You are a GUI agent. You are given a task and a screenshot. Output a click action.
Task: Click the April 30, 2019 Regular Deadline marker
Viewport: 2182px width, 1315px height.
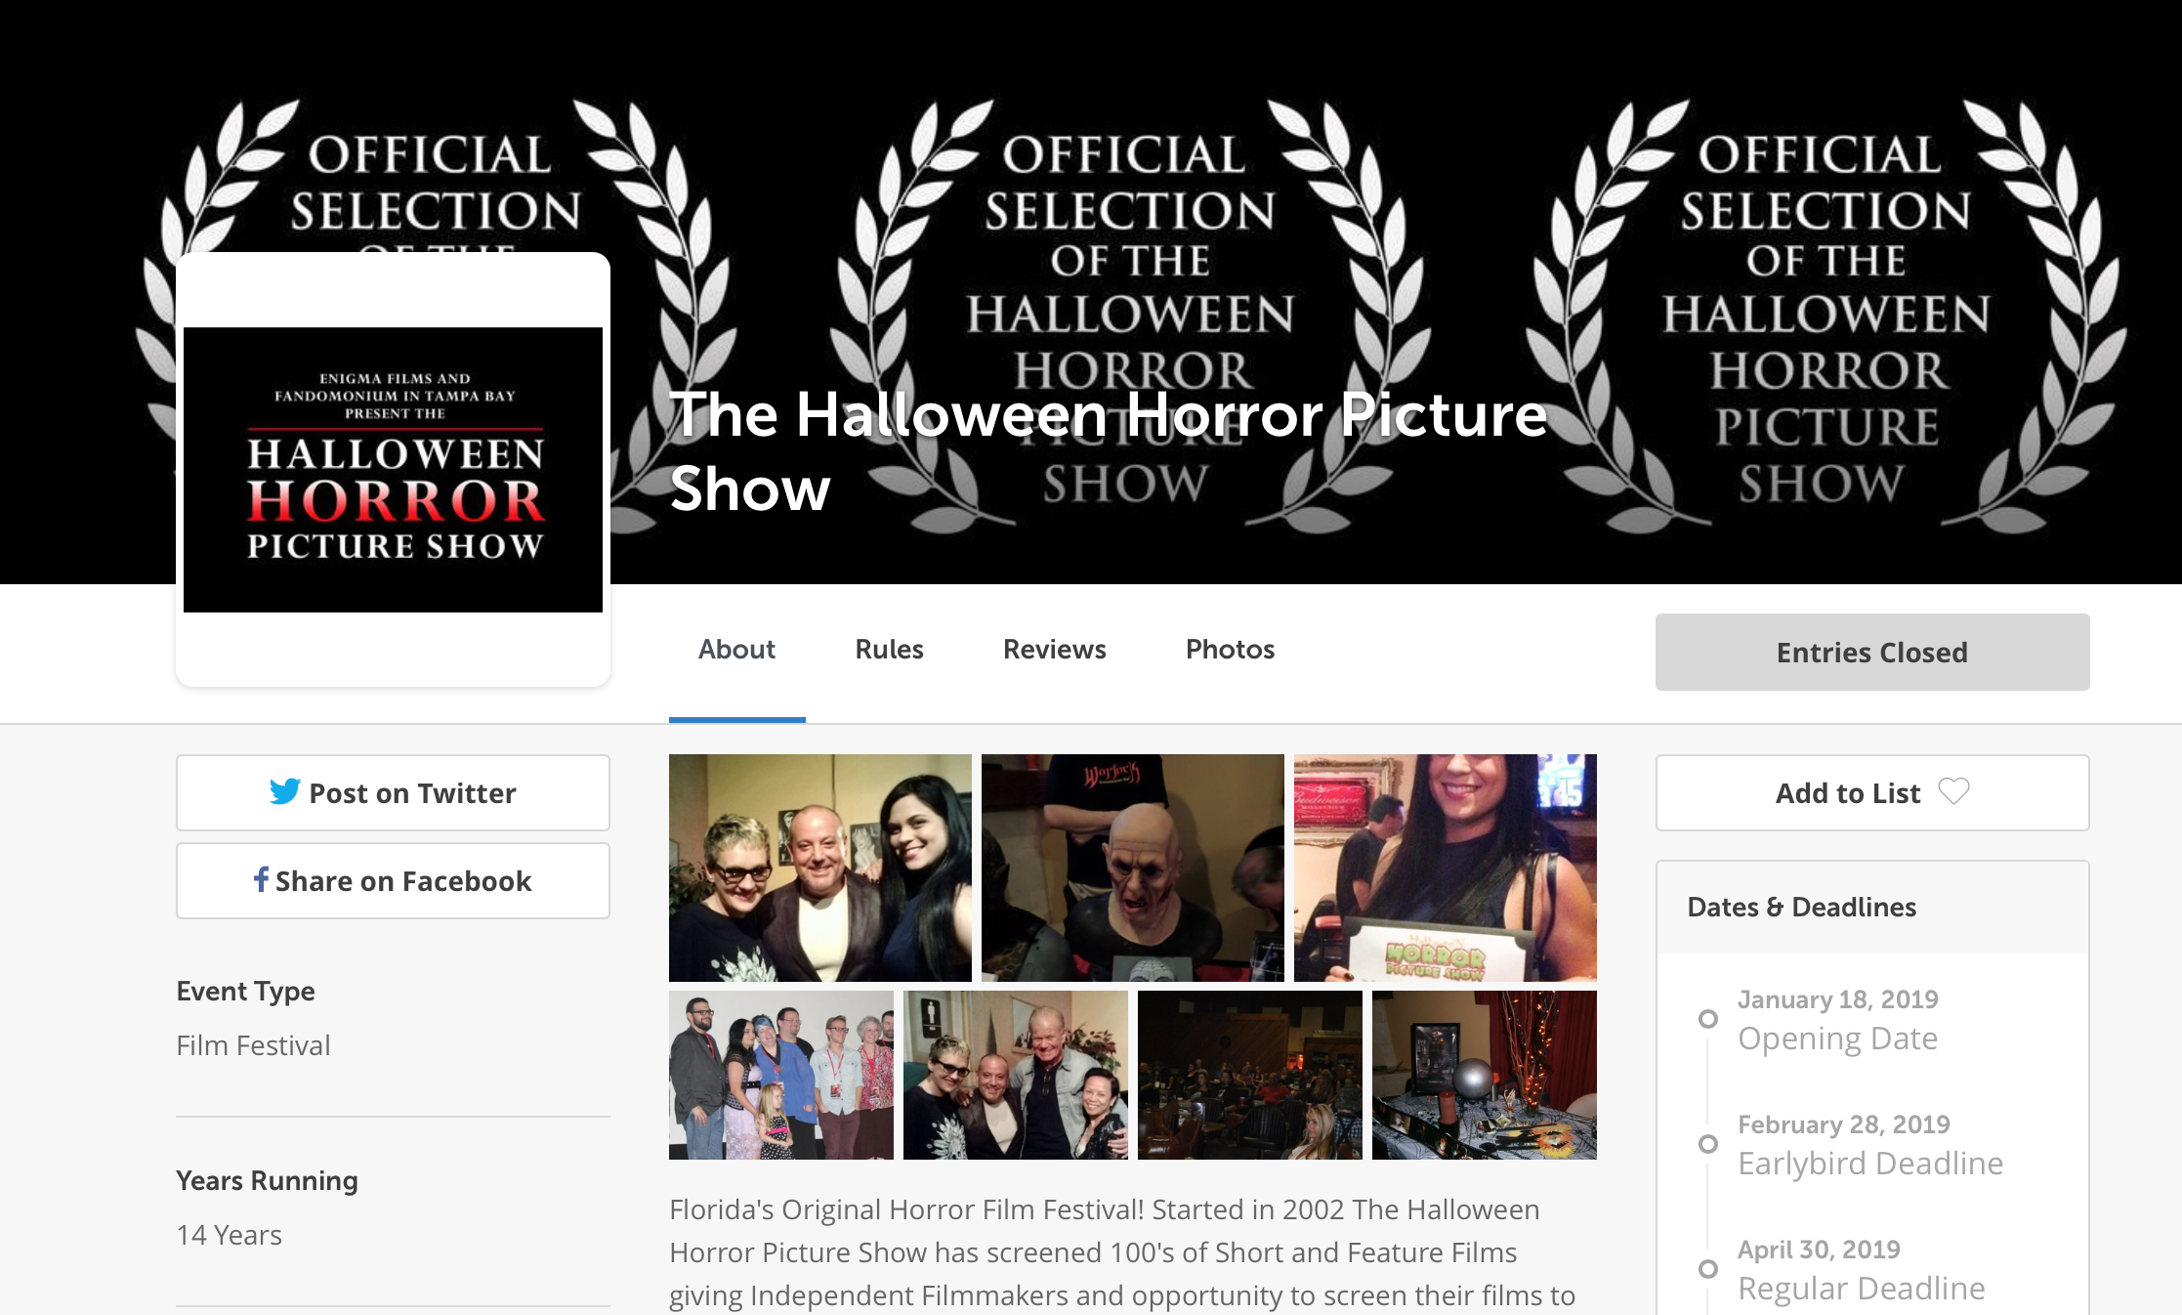click(x=1708, y=1269)
